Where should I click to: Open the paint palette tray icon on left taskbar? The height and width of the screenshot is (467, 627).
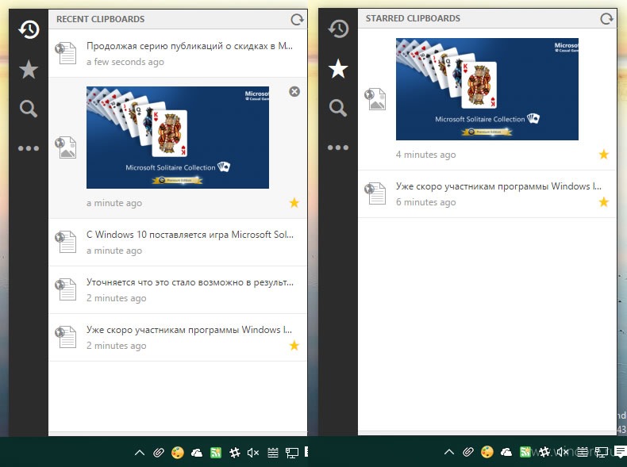click(x=178, y=452)
